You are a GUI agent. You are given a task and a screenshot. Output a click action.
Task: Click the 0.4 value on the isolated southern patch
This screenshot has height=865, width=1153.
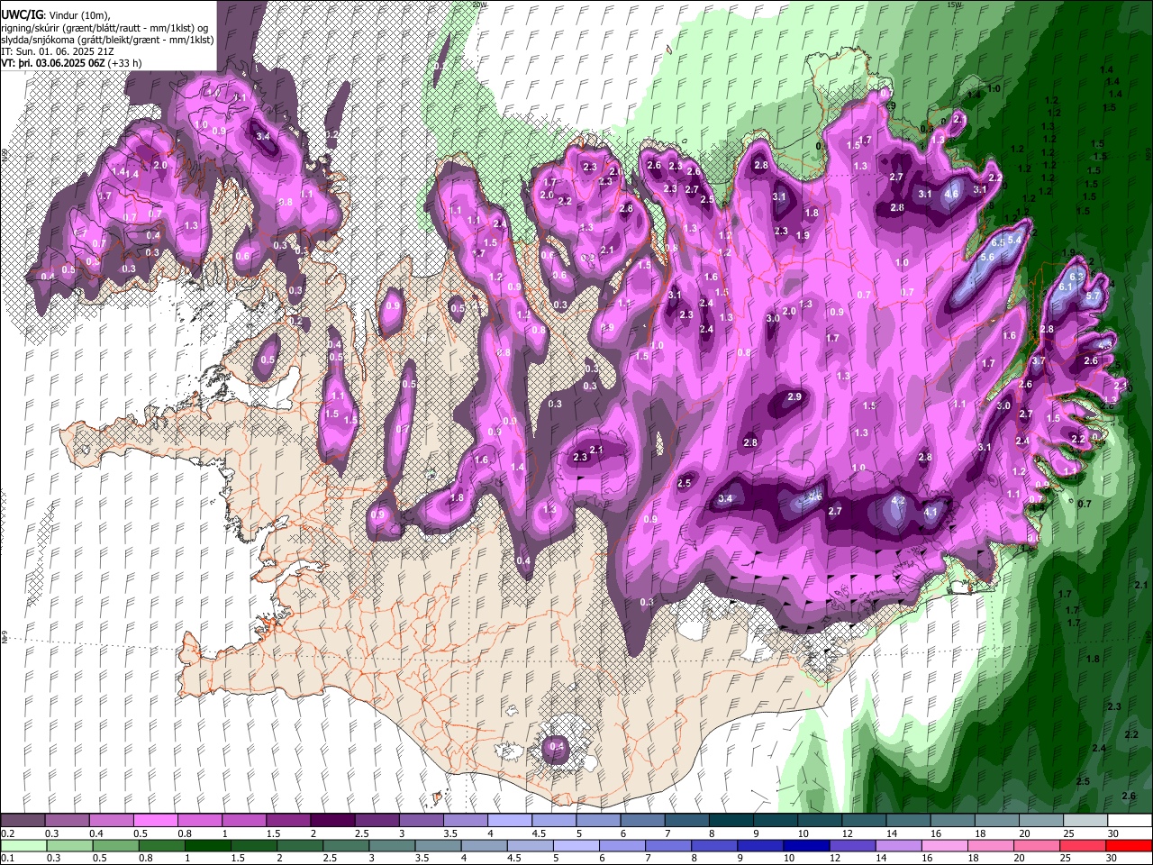coord(557,746)
